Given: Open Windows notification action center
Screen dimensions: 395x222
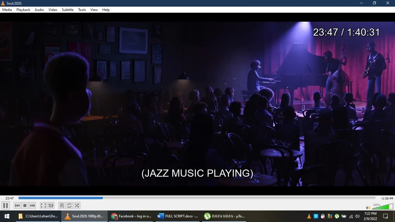Looking at the screenshot, I should click(385, 216).
